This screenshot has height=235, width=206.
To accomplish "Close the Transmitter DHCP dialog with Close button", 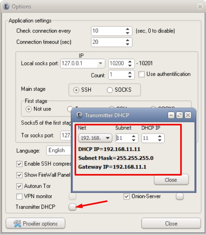I will 171,180.
